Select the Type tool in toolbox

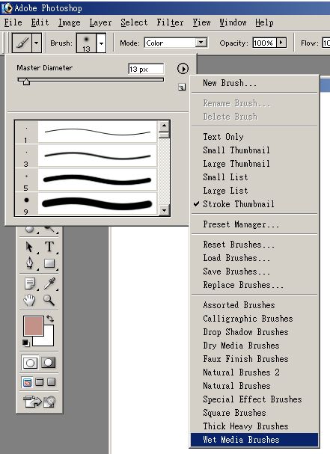point(49,247)
